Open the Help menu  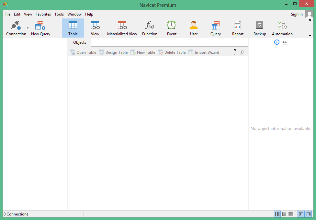pos(89,14)
